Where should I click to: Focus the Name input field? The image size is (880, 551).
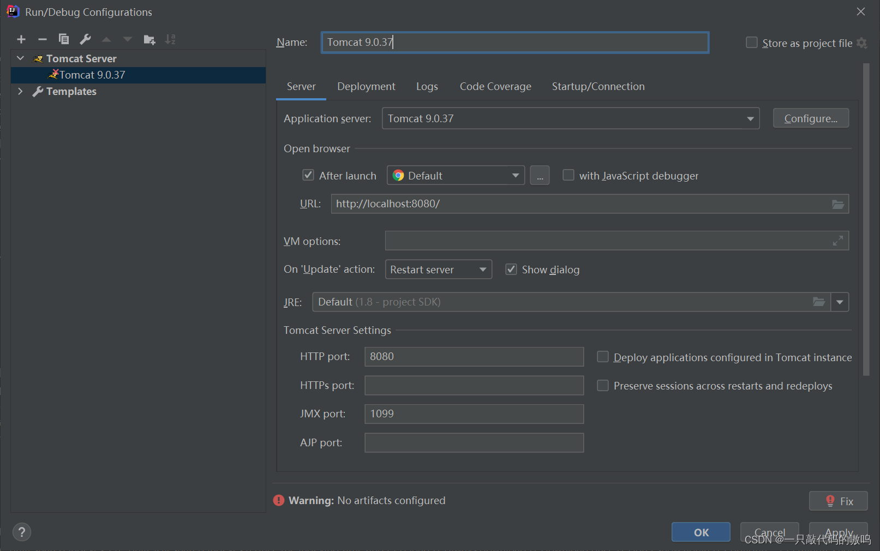click(515, 43)
